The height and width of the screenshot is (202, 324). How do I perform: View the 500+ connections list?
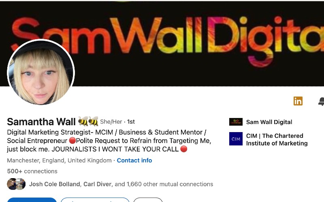coord(32,171)
